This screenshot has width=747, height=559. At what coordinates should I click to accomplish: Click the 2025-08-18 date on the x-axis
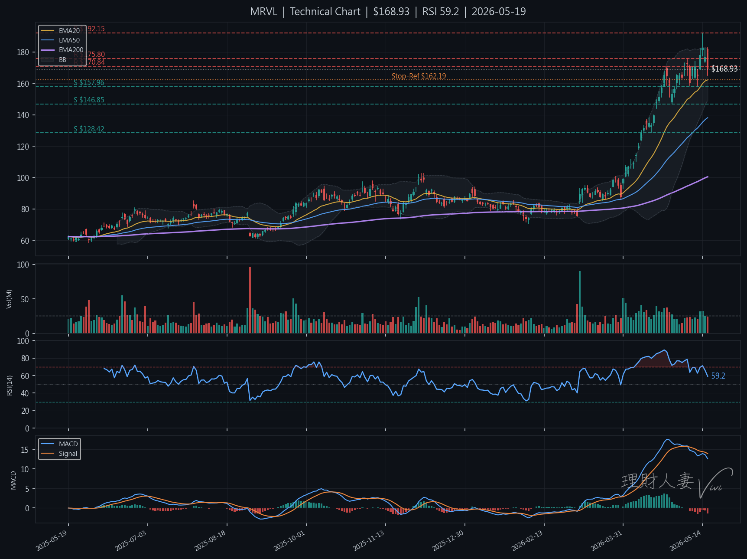(211, 540)
